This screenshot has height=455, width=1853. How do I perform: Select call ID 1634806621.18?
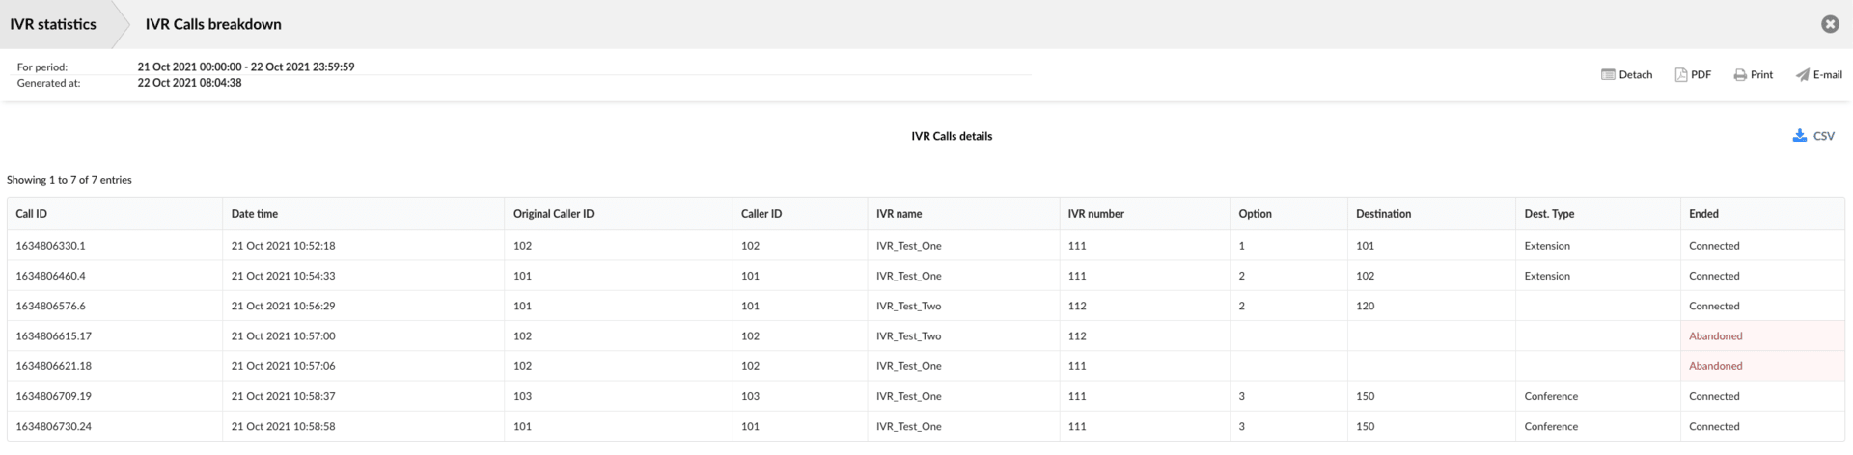click(x=54, y=366)
